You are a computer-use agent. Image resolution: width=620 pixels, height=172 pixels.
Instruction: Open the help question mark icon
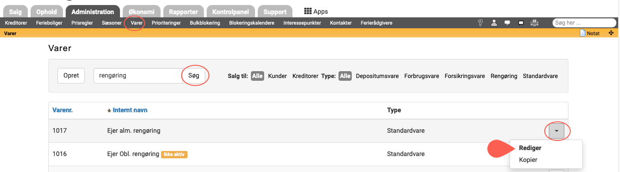pos(480,23)
